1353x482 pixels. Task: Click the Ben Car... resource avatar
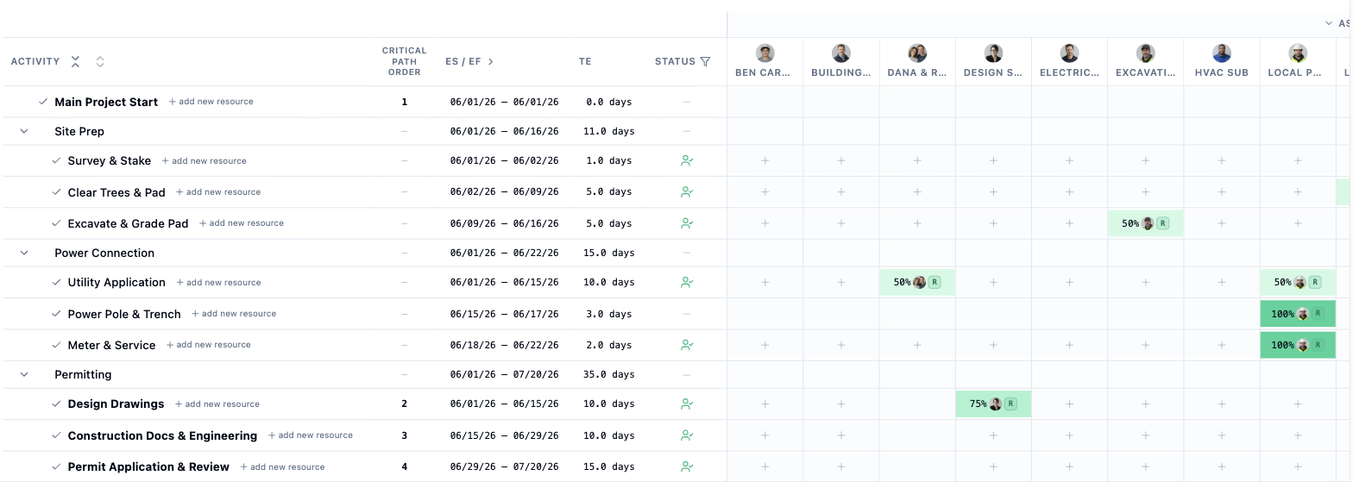click(x=765, y=53)
